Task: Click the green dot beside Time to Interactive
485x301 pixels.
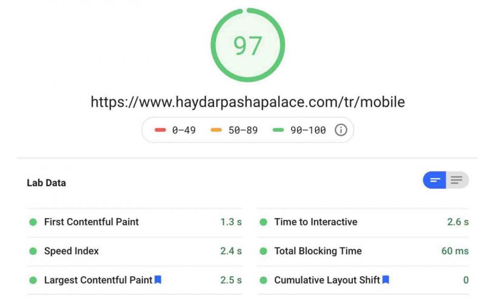Action: pyautogui.click(x=263, y=222)
